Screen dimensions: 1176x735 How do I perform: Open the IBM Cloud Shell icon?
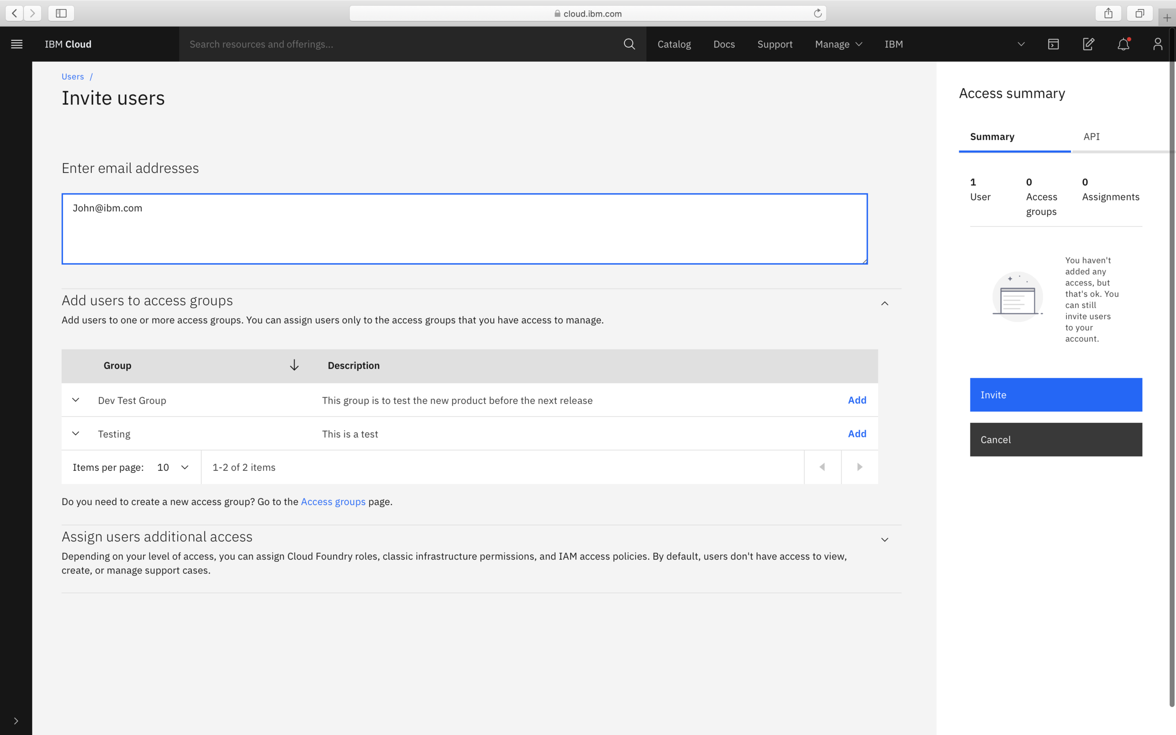click(1053, 44)
